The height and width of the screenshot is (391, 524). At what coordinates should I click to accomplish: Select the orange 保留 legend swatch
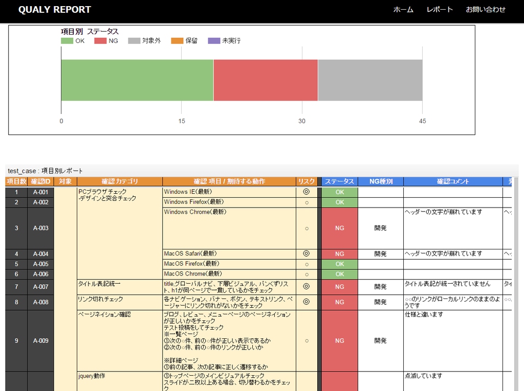177,41
